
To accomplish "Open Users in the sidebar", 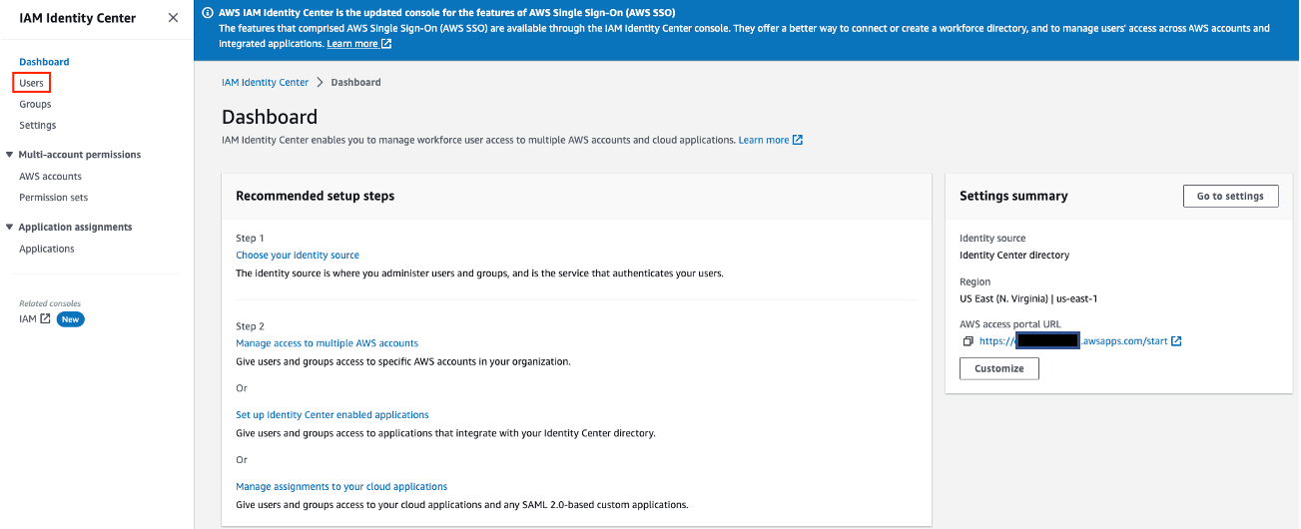I will coord(31,83).
